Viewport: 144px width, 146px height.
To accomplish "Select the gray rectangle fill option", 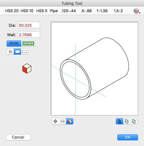I will tap(24, 52).
